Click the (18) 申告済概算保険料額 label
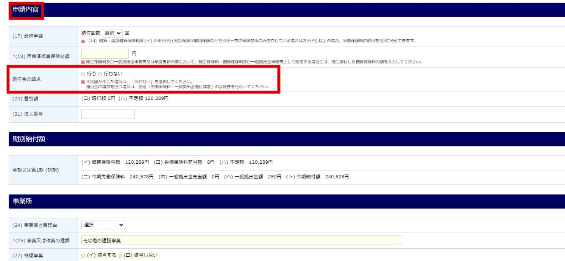Viewport: 565px width, 261px height. (x=42, y=57)
